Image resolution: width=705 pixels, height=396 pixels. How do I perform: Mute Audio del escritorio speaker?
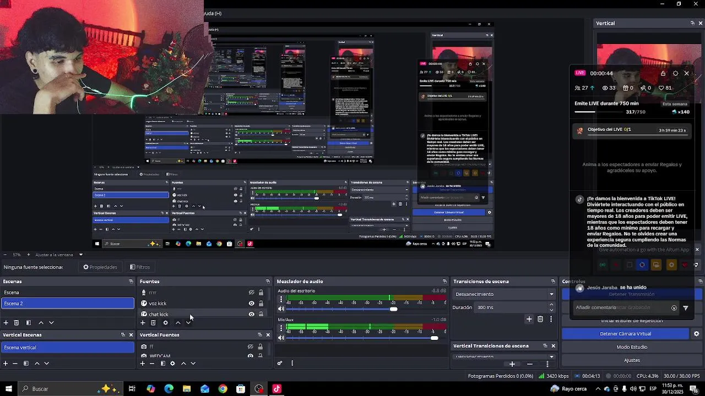281,309
